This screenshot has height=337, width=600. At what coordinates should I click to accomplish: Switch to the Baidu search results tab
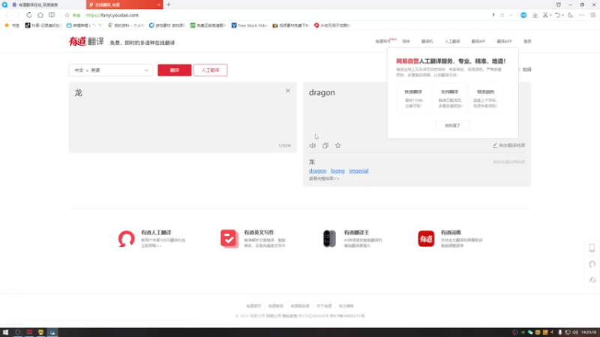[x=43, y=4]
